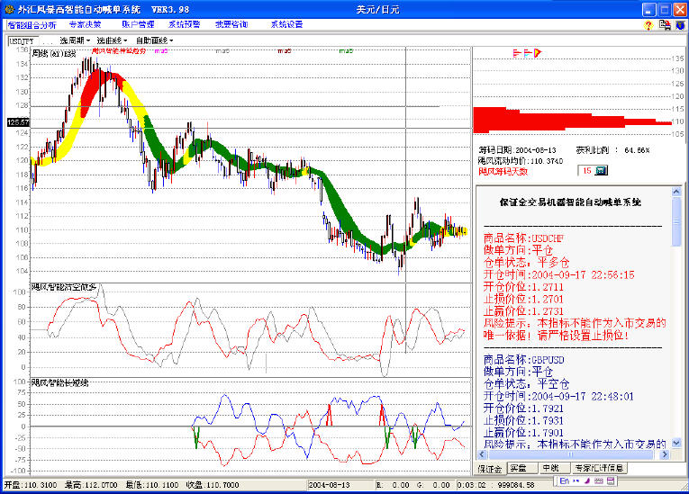
Task: Open the 账户管理 menu
Action: tap(138, 24)
